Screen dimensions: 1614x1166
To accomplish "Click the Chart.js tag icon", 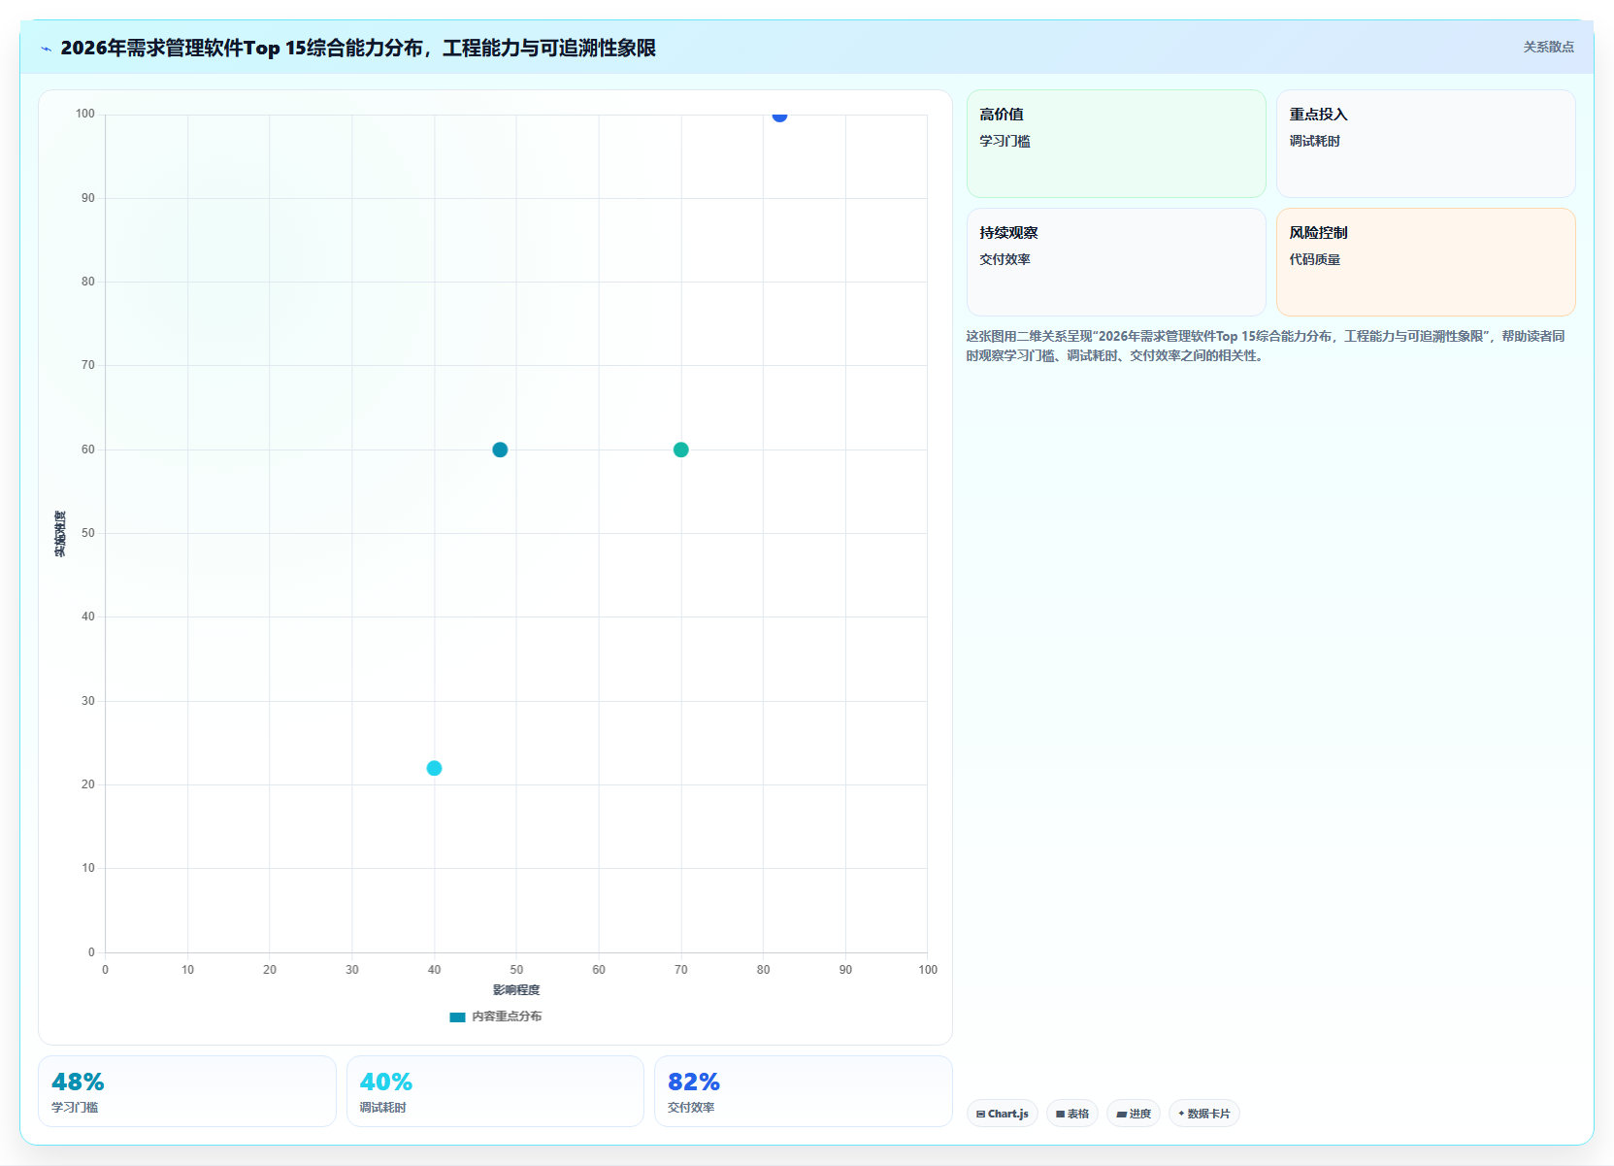I will pyautogui.click(x=980, y=1115).
